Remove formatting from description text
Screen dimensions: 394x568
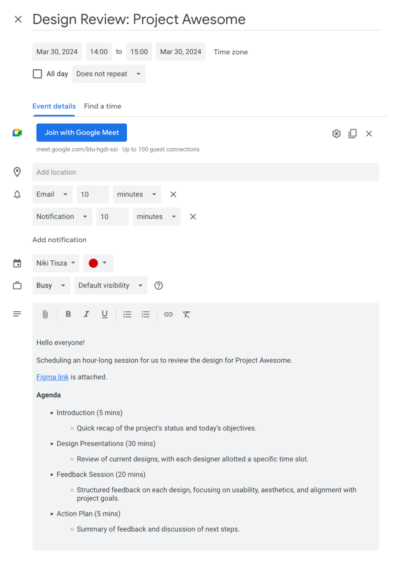pyautogui.click(x=187, y=314)
